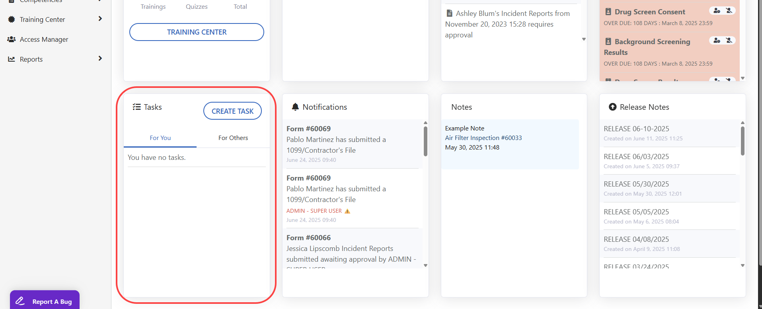Click the Release Notes up-arrow icon

coord(612,107)
